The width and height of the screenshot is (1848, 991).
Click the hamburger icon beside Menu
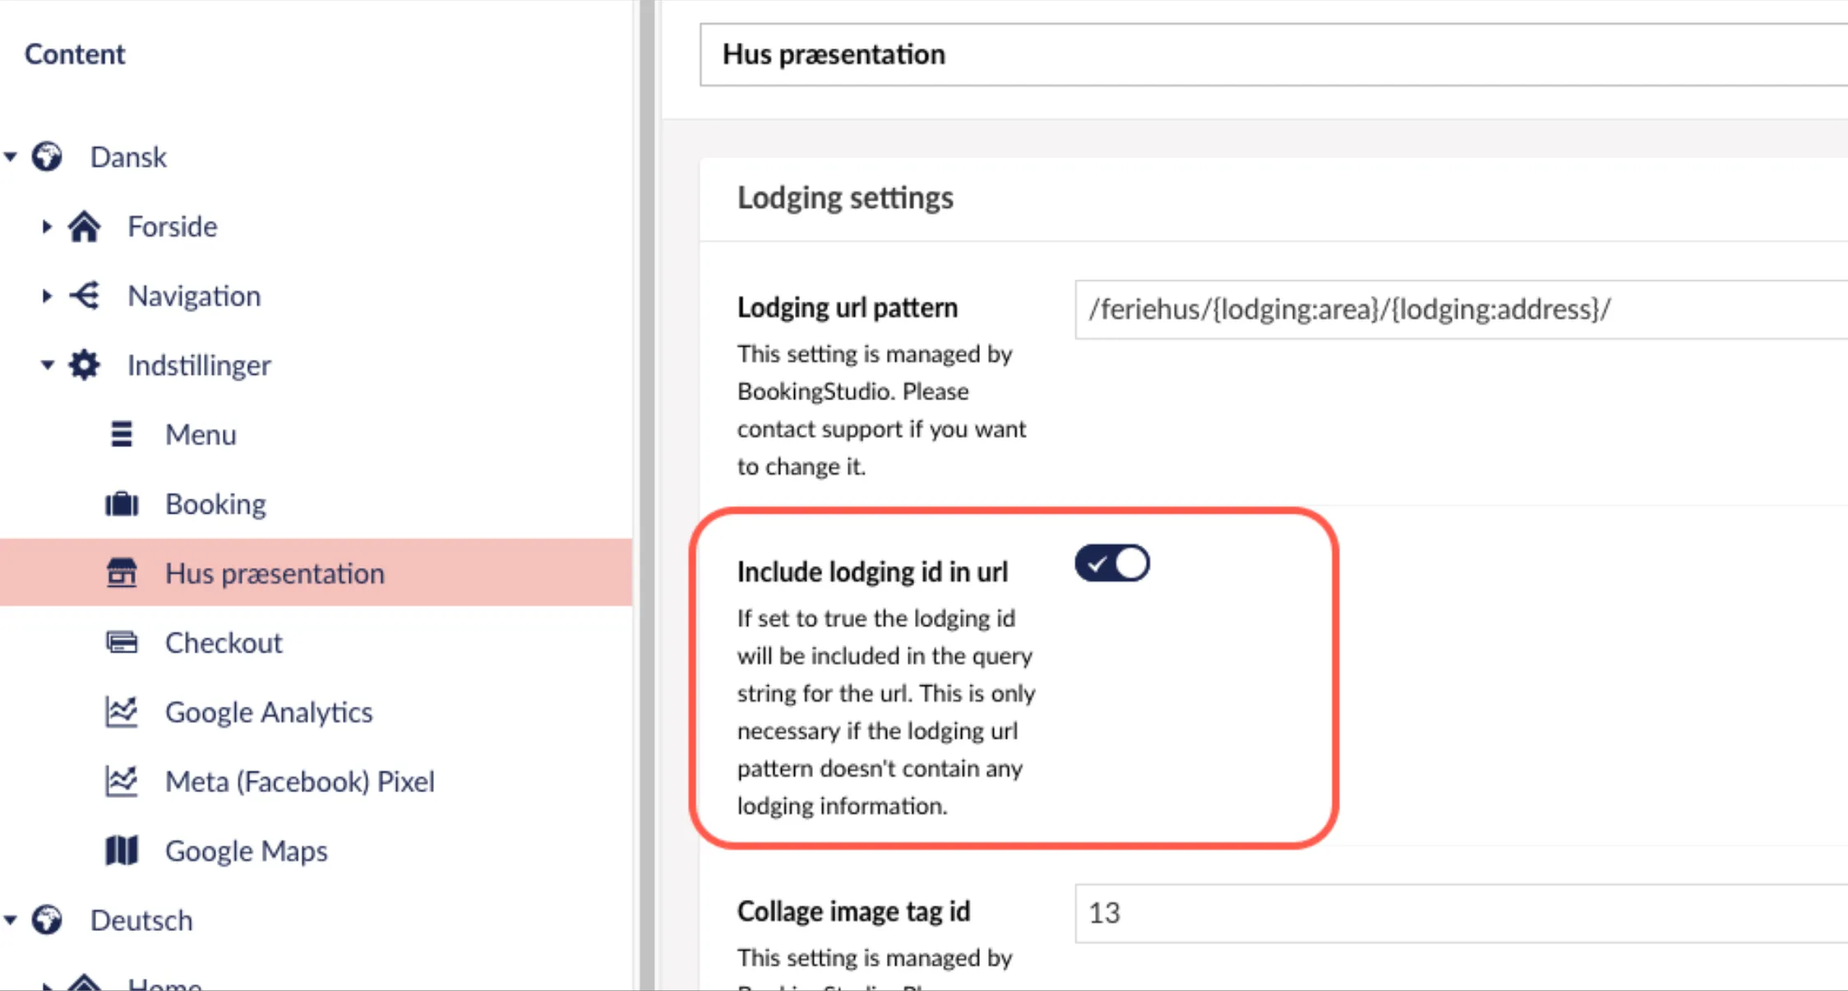(x=122, y=434)
